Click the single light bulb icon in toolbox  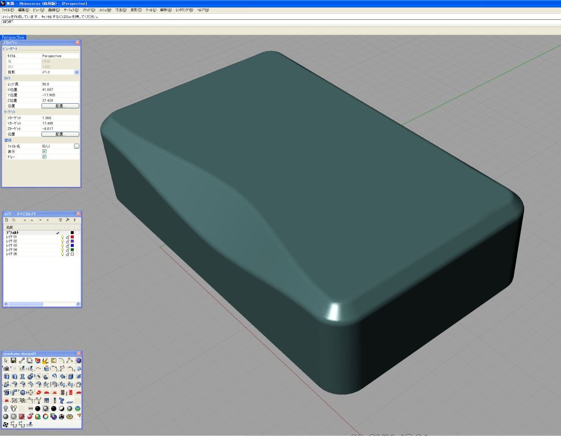pos(6,408)
